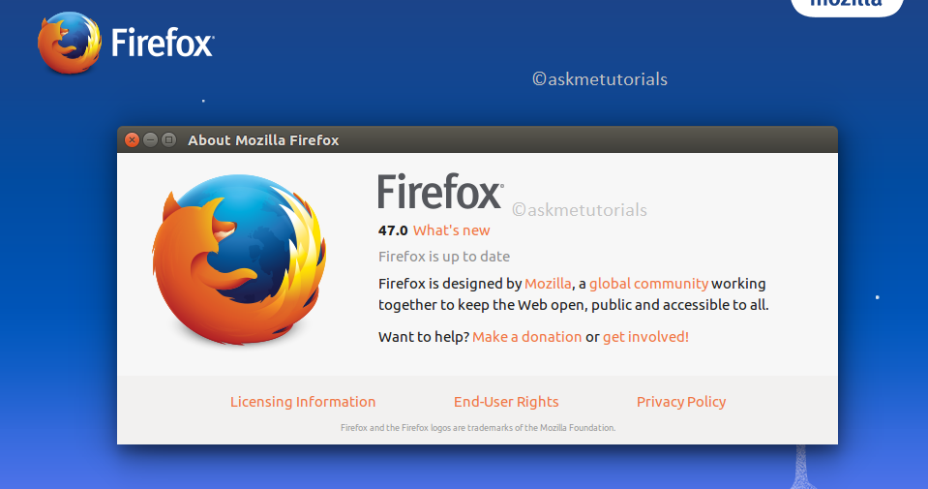The width and height of the screenshot is (928, 489).
Task: View End-User Rights
Action: (506, 402)
